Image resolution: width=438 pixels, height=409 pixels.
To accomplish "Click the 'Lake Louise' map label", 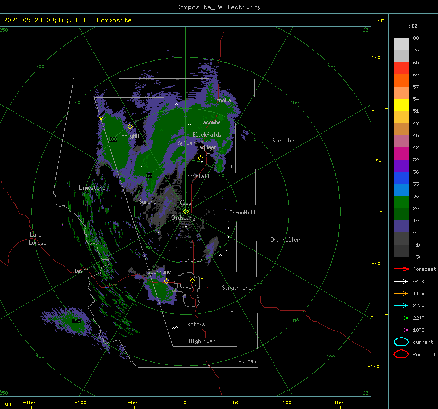I will (x=37, y=239).
